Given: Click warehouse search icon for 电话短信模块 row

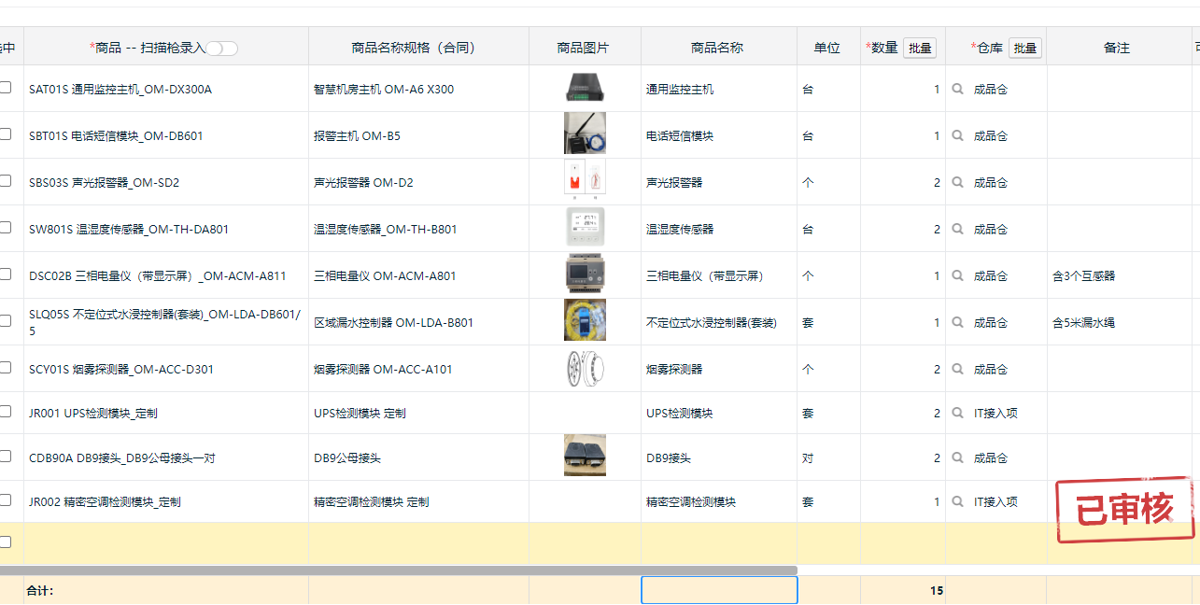Looking at the screenshot, I should [x=957, y=136].
